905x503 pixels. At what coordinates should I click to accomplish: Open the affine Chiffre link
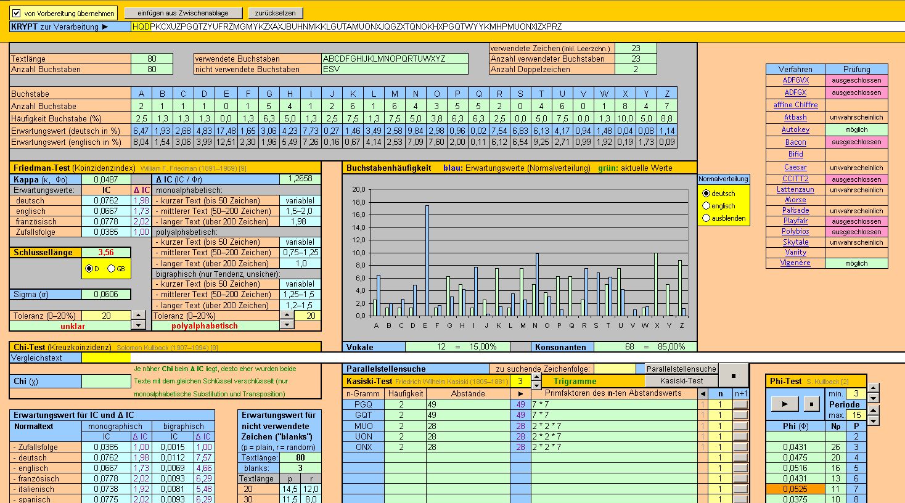[x=795, y=105]
